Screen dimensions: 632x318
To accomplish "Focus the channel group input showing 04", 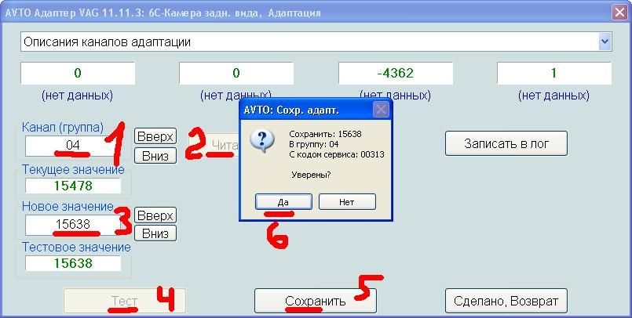I will [x=73, y=146].
